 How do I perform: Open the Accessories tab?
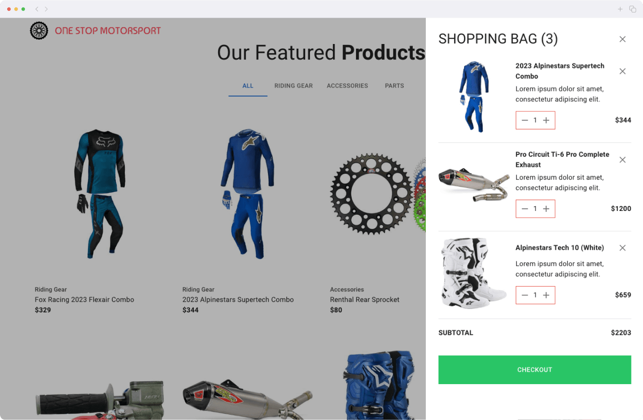tap(347, 86)
